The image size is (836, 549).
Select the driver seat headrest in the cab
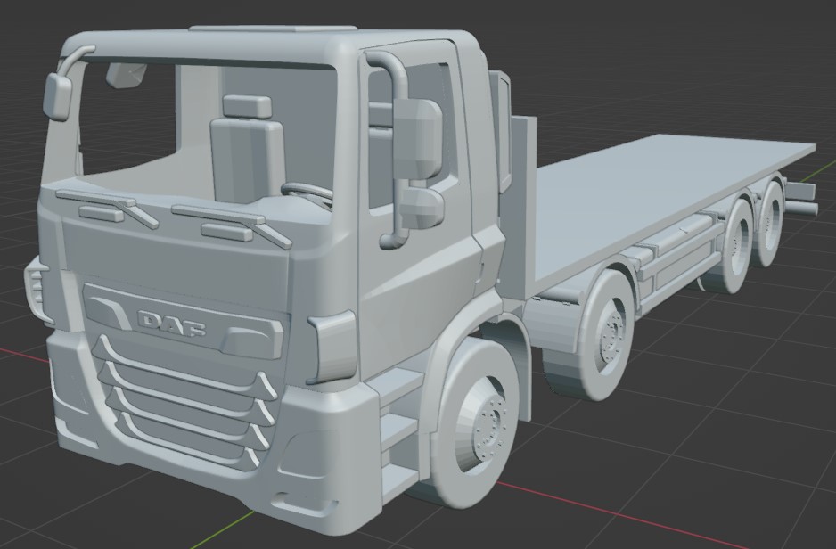[x=248, y=107]
